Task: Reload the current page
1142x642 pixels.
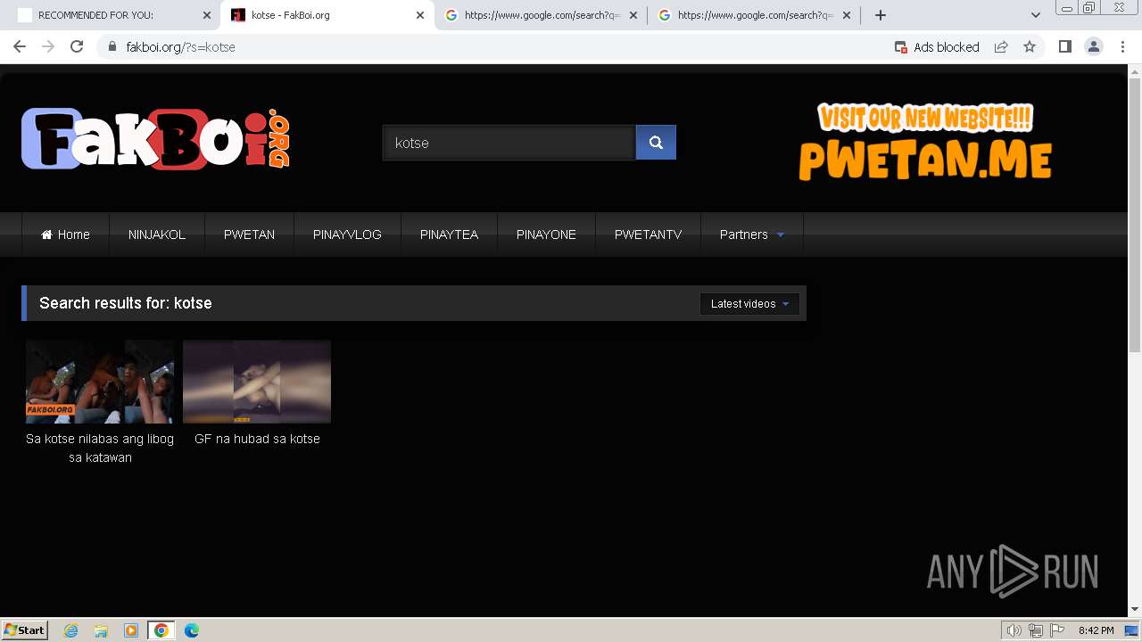Action: (77, 47)
